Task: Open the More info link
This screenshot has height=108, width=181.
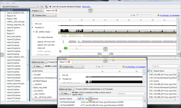Action: pyautogui.click(x=87, y=7)
